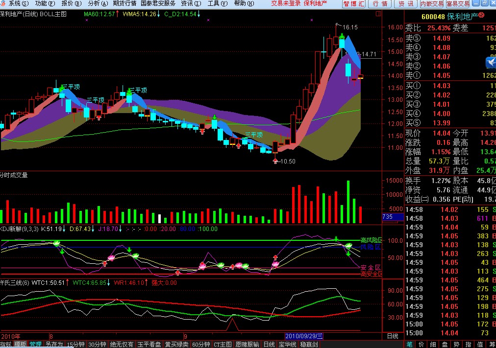
Task: Open the 功能 menu
Action: click(x=45, y=3)
